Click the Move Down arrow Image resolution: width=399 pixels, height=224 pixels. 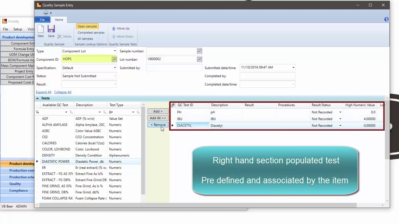point(113,36)
